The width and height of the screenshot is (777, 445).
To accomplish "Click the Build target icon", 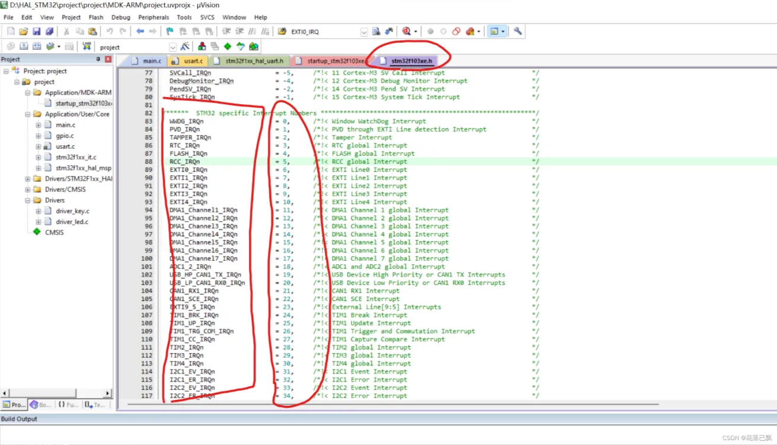I will coord(24,46).
